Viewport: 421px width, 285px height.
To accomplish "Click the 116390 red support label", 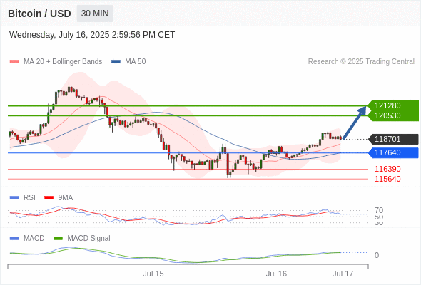I will coord(387,169).
